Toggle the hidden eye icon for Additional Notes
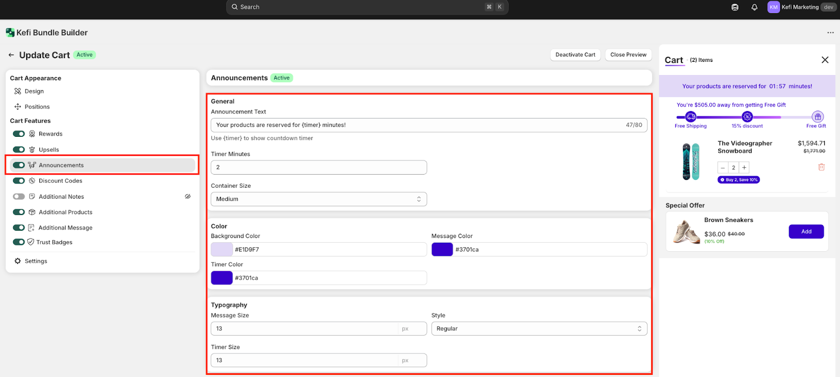Screen dimensions: 840x377 tap(187, 197)
